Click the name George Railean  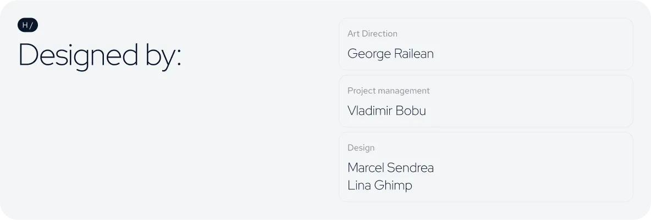point(390,53)
